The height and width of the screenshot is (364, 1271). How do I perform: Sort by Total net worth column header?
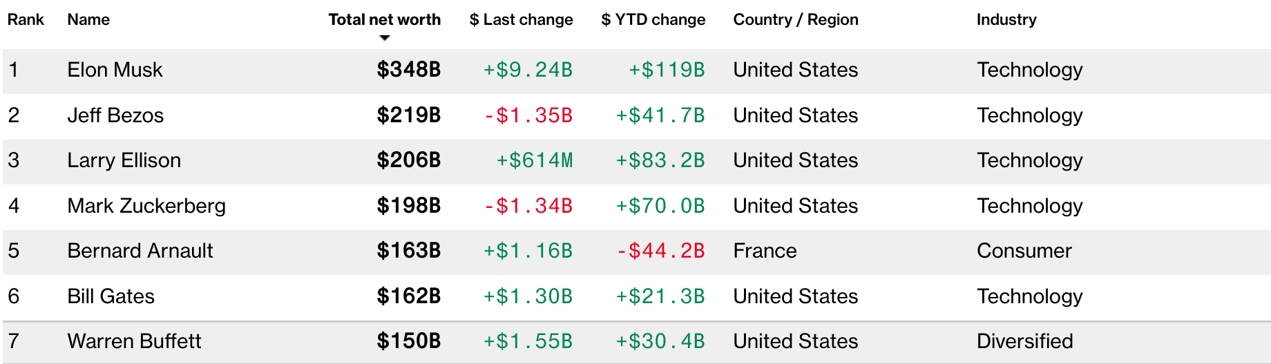pos(384,19)
